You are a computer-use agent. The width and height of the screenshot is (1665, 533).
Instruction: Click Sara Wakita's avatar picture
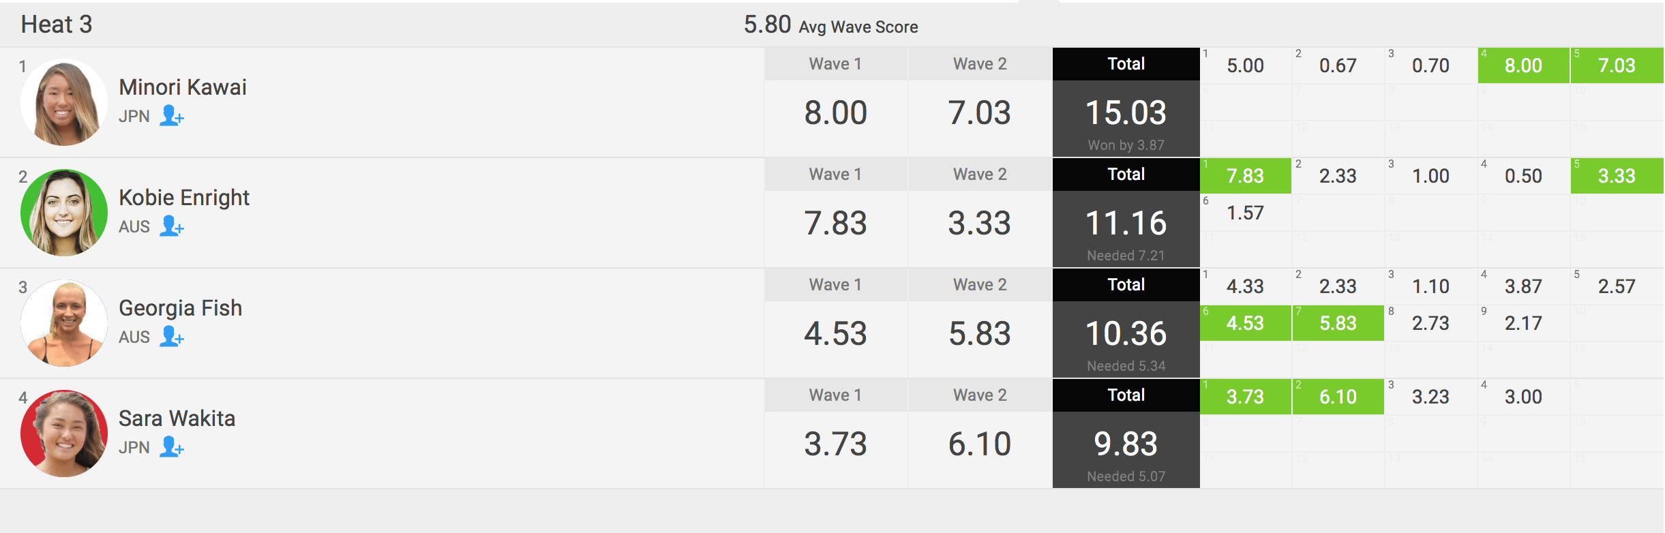[x=64, y=433]
